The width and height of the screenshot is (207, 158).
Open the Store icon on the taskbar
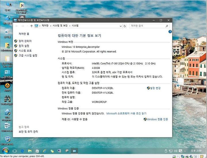(37, 151)
